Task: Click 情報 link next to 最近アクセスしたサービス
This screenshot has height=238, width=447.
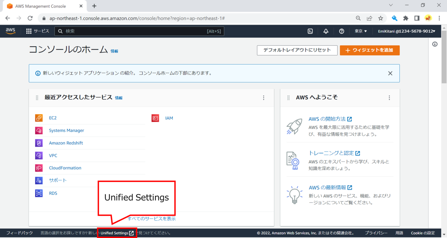Action: pos(118,98)
